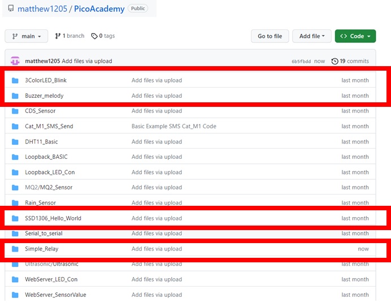Open the green Code dropdown

click(x=355, y=36)
